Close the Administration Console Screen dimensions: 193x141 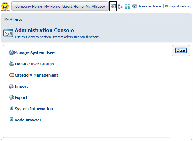click(x=181, y=50)
